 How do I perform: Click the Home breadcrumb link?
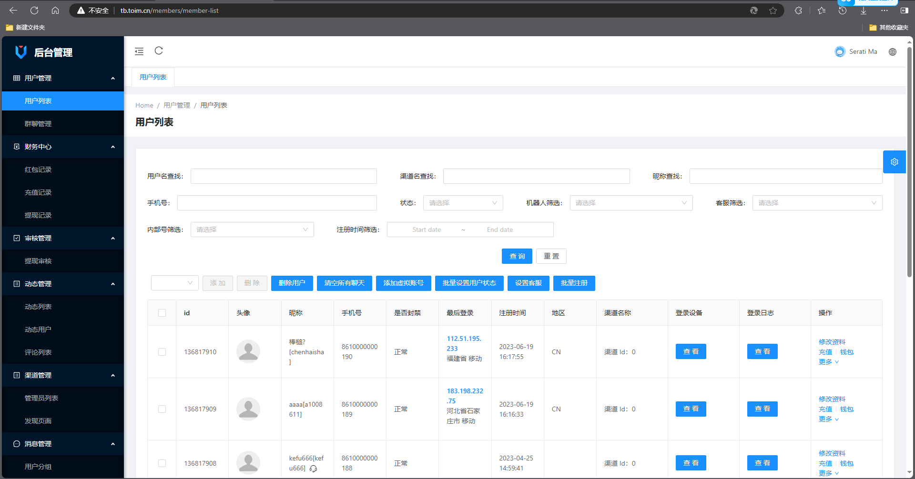pyautogui.click(x=144, y=105)
